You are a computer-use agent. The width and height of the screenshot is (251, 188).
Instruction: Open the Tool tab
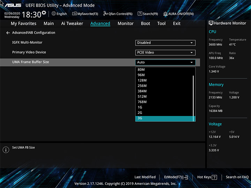pyautogui.click(x=161, y=24)
